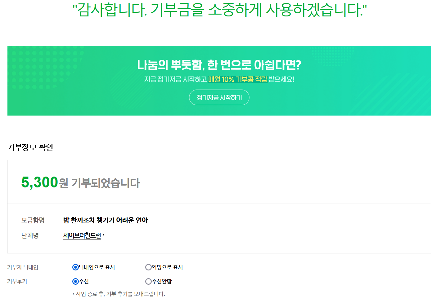436x307 pixels.
Task: Click the 기부정보 확인 section heading
Action: point(30,147)
